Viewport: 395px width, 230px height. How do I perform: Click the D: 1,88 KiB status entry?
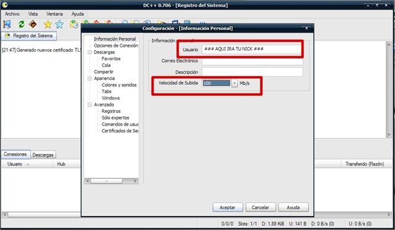pos(273,223)
